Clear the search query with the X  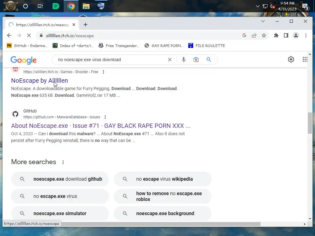pyautogui.click(x=170, y=60)
